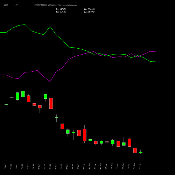Click the green indicator line at its peak
The height and width of the screenshot is (175, 175).
point(25,24)
